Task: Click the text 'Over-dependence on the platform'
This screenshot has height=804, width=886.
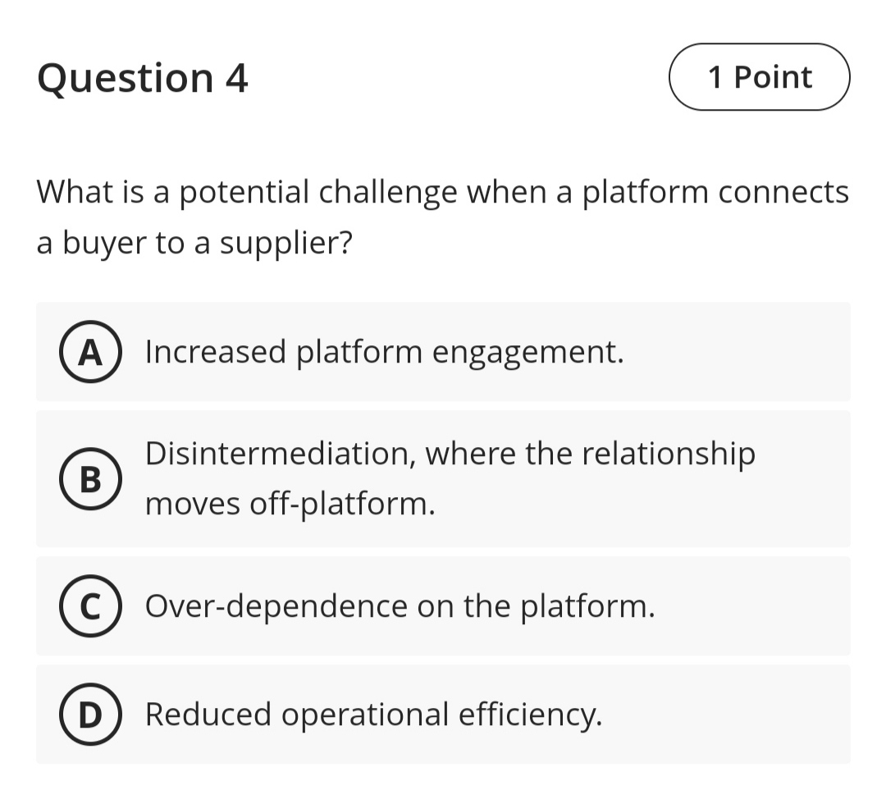Action: (x=400, y=605)
